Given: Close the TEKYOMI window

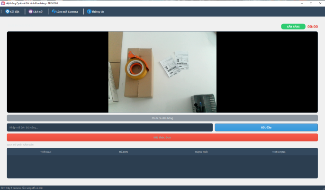Looking at the screenshot, I should [x=320, y=3].
